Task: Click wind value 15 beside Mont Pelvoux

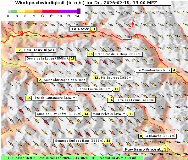Action: [x=131, y=114]
